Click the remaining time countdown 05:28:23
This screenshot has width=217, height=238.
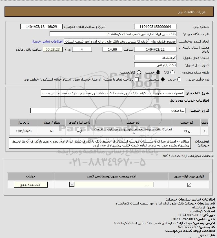tap(53, 49)
